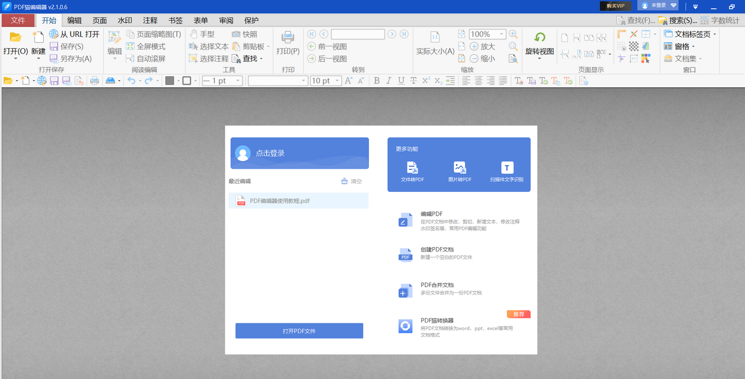The width and height of the screenshot is (745, 379).
Task: Click the Print (打印) icon in ribbon
Action: 288,38
